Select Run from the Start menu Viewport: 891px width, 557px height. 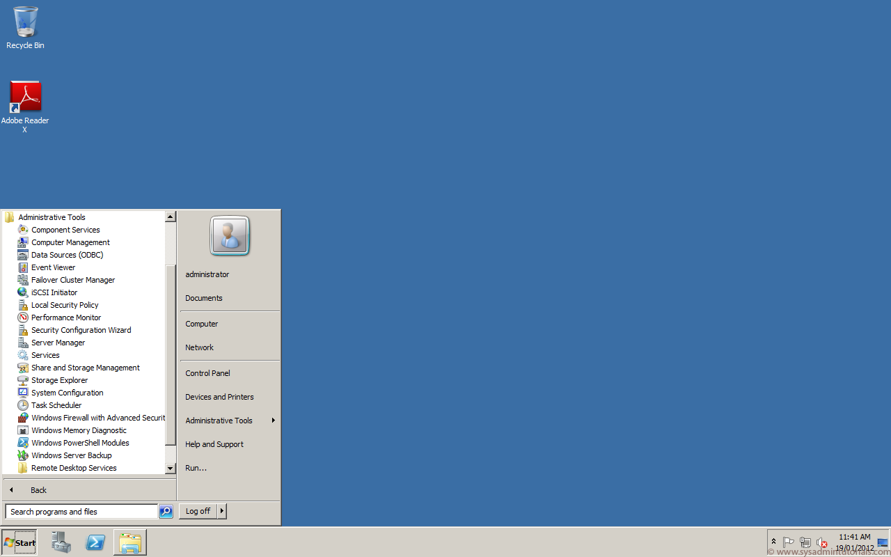[196, 467]
